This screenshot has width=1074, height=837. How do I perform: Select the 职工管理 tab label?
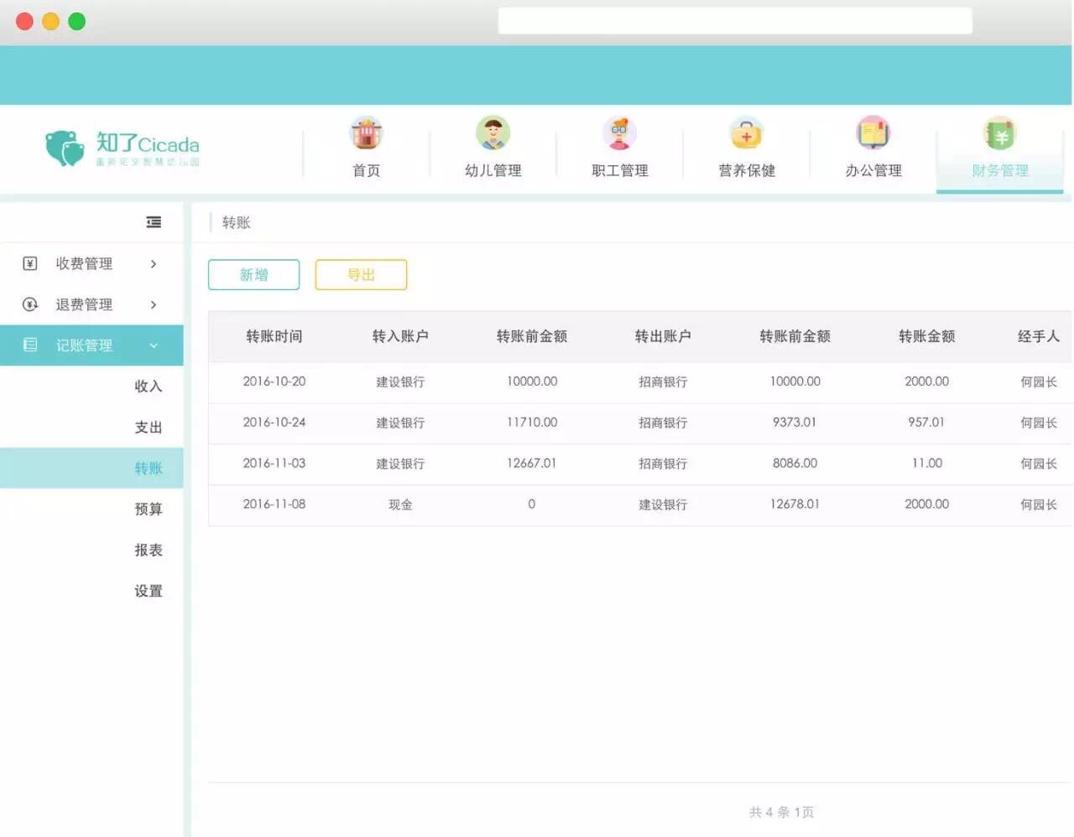(x=620, y=170)
